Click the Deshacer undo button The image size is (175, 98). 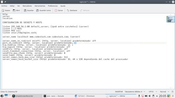click(72, 10)
